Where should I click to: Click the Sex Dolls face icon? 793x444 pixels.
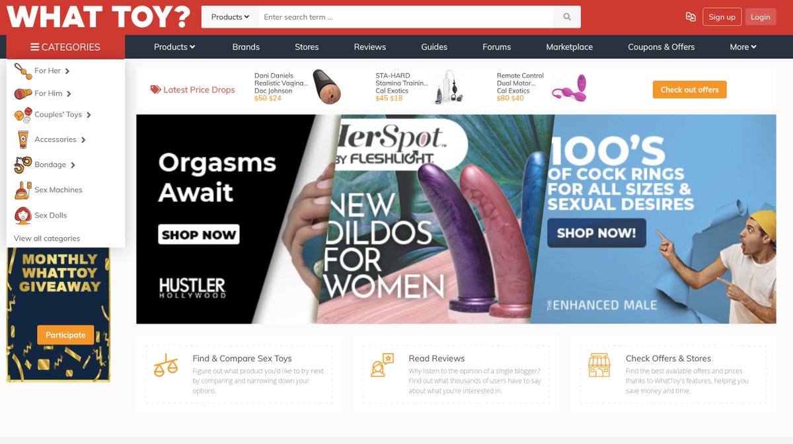23,215
